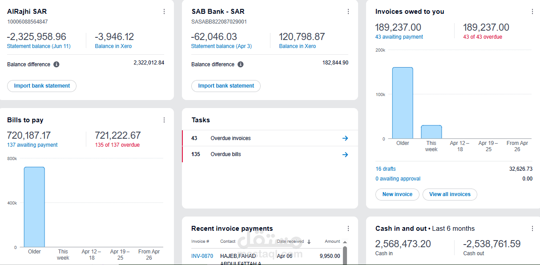Screen dimensions: 540x265
Task: Open Overdue invoices task arrow
Action: pyautogui.click(x=345, y=138)
